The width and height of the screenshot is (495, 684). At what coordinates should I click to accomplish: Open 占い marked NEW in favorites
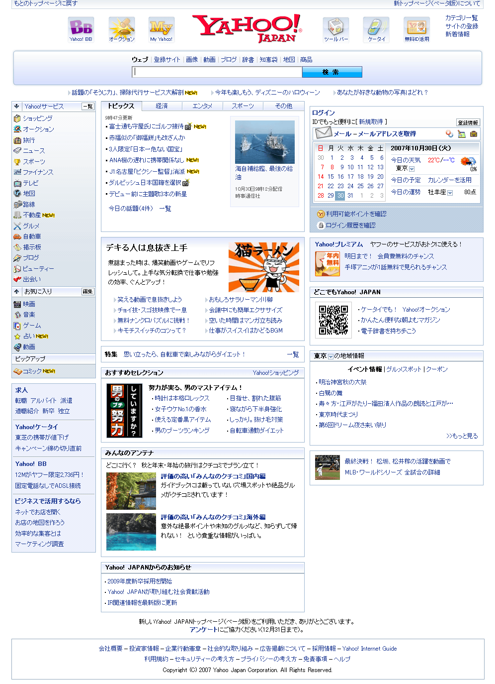(17, 336)
